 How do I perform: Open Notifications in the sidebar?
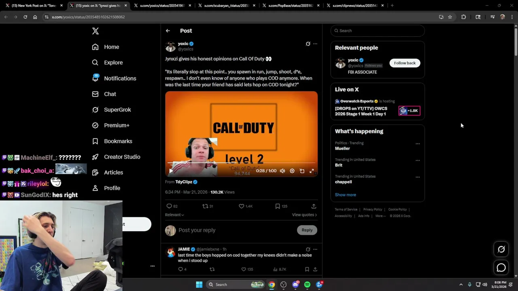pos(114,78)
